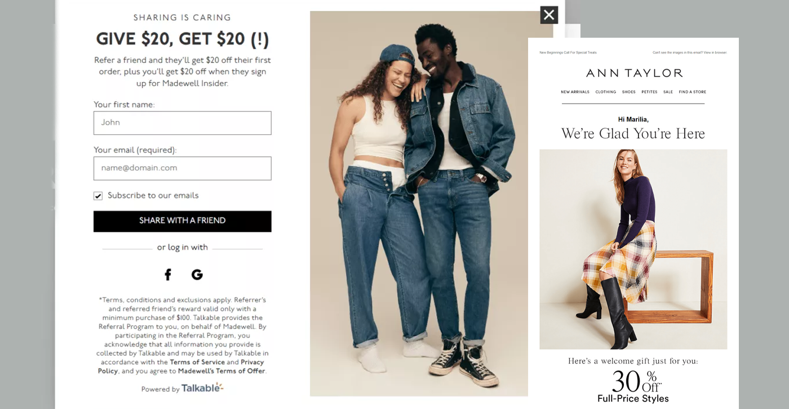Click the Ann Taylor logo
The width and height of the screenshot is (789, 409).
(x=634, y=73)
